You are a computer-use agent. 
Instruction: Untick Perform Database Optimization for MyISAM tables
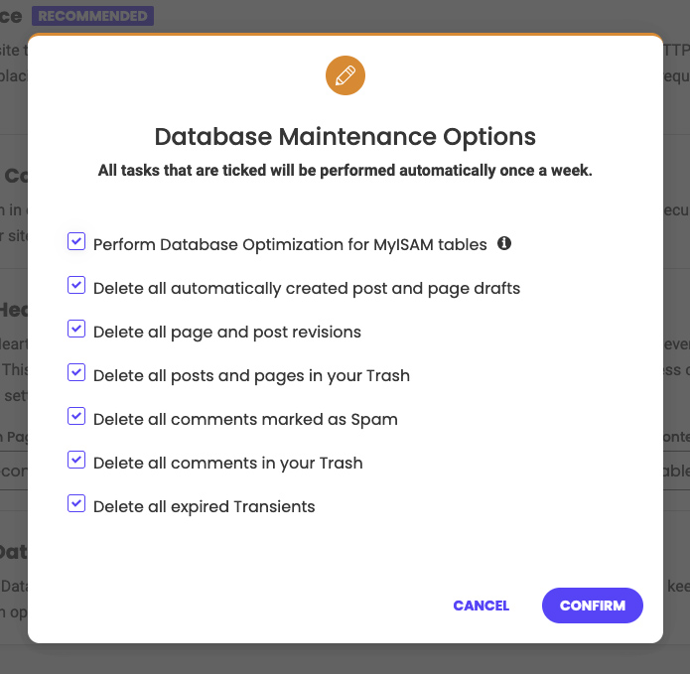tap(76, 241)
